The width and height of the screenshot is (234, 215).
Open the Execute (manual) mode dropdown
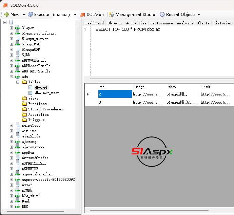point(75,15)
